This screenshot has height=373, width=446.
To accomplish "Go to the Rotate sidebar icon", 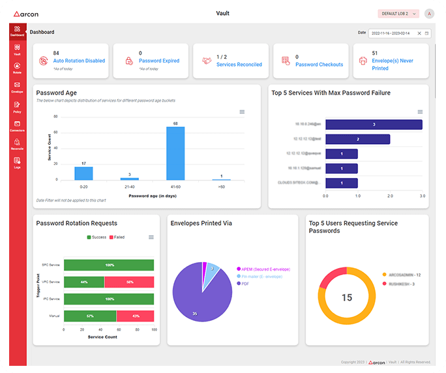I will point(17,68).
